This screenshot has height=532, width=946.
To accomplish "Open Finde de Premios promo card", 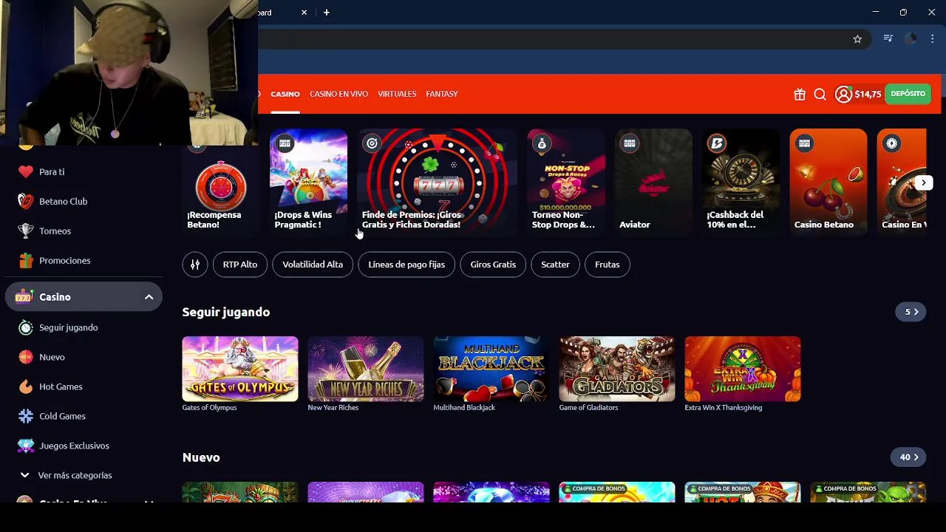I will coord(438,183).
